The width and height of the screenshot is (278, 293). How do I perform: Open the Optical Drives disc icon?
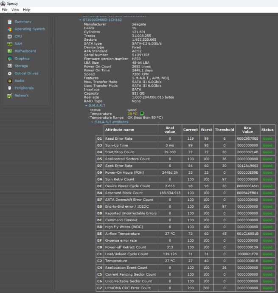[10, 73]
